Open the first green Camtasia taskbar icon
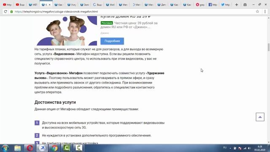Image resolution: width=270 pixels, height=152 pixels. coord(67,148)
